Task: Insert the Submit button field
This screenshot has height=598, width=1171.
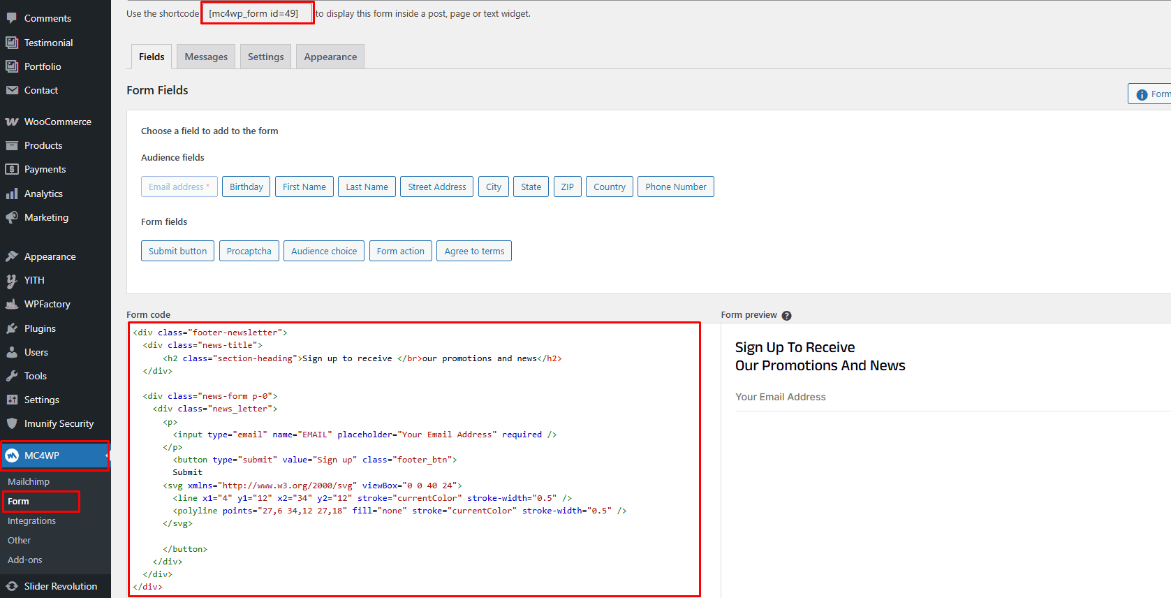Action: (177, 251)
